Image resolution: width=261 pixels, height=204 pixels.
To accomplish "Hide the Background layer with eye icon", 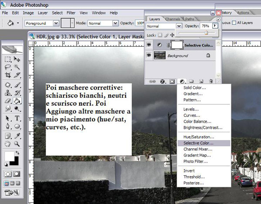I will [149, 55].
